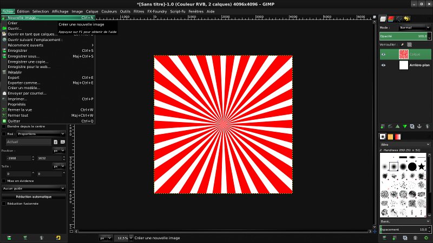
Task: Open the Couleurs menu
Action: click(x=109, y=11)
